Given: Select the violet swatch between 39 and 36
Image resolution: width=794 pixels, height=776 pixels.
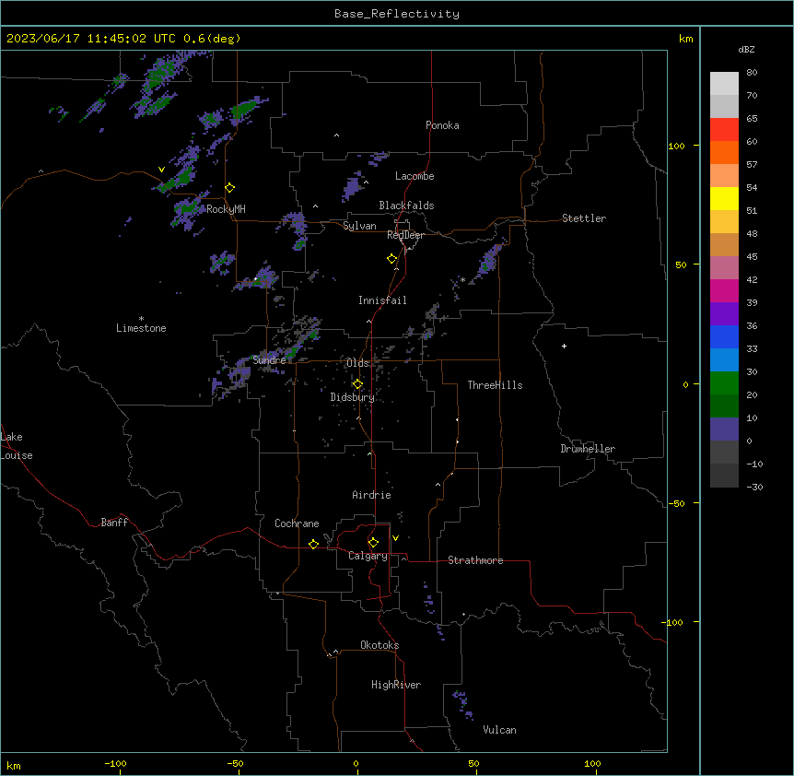Looking at the screenshot, I should pyautogui.click(x=724, y=314).
